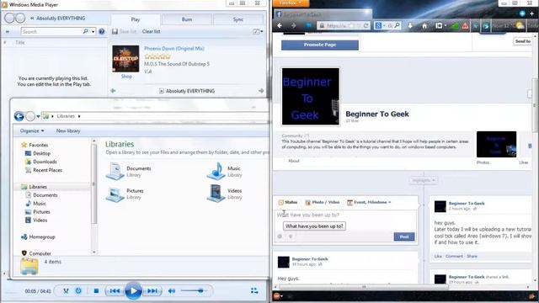Click the Post button on Facebook

click(404, 237)
